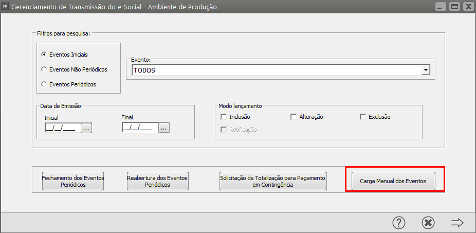Image resolution: width=476 pixels, height=233 pixels.
Task: Open Solicitação de Totalização para Pagamento button
Action: tap(273, 181)
